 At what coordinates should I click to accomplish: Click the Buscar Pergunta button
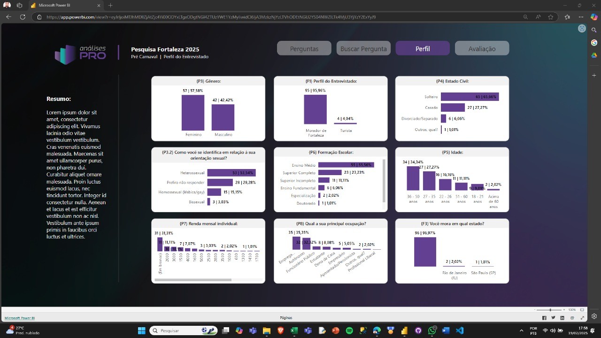click(x=363, y=48)
